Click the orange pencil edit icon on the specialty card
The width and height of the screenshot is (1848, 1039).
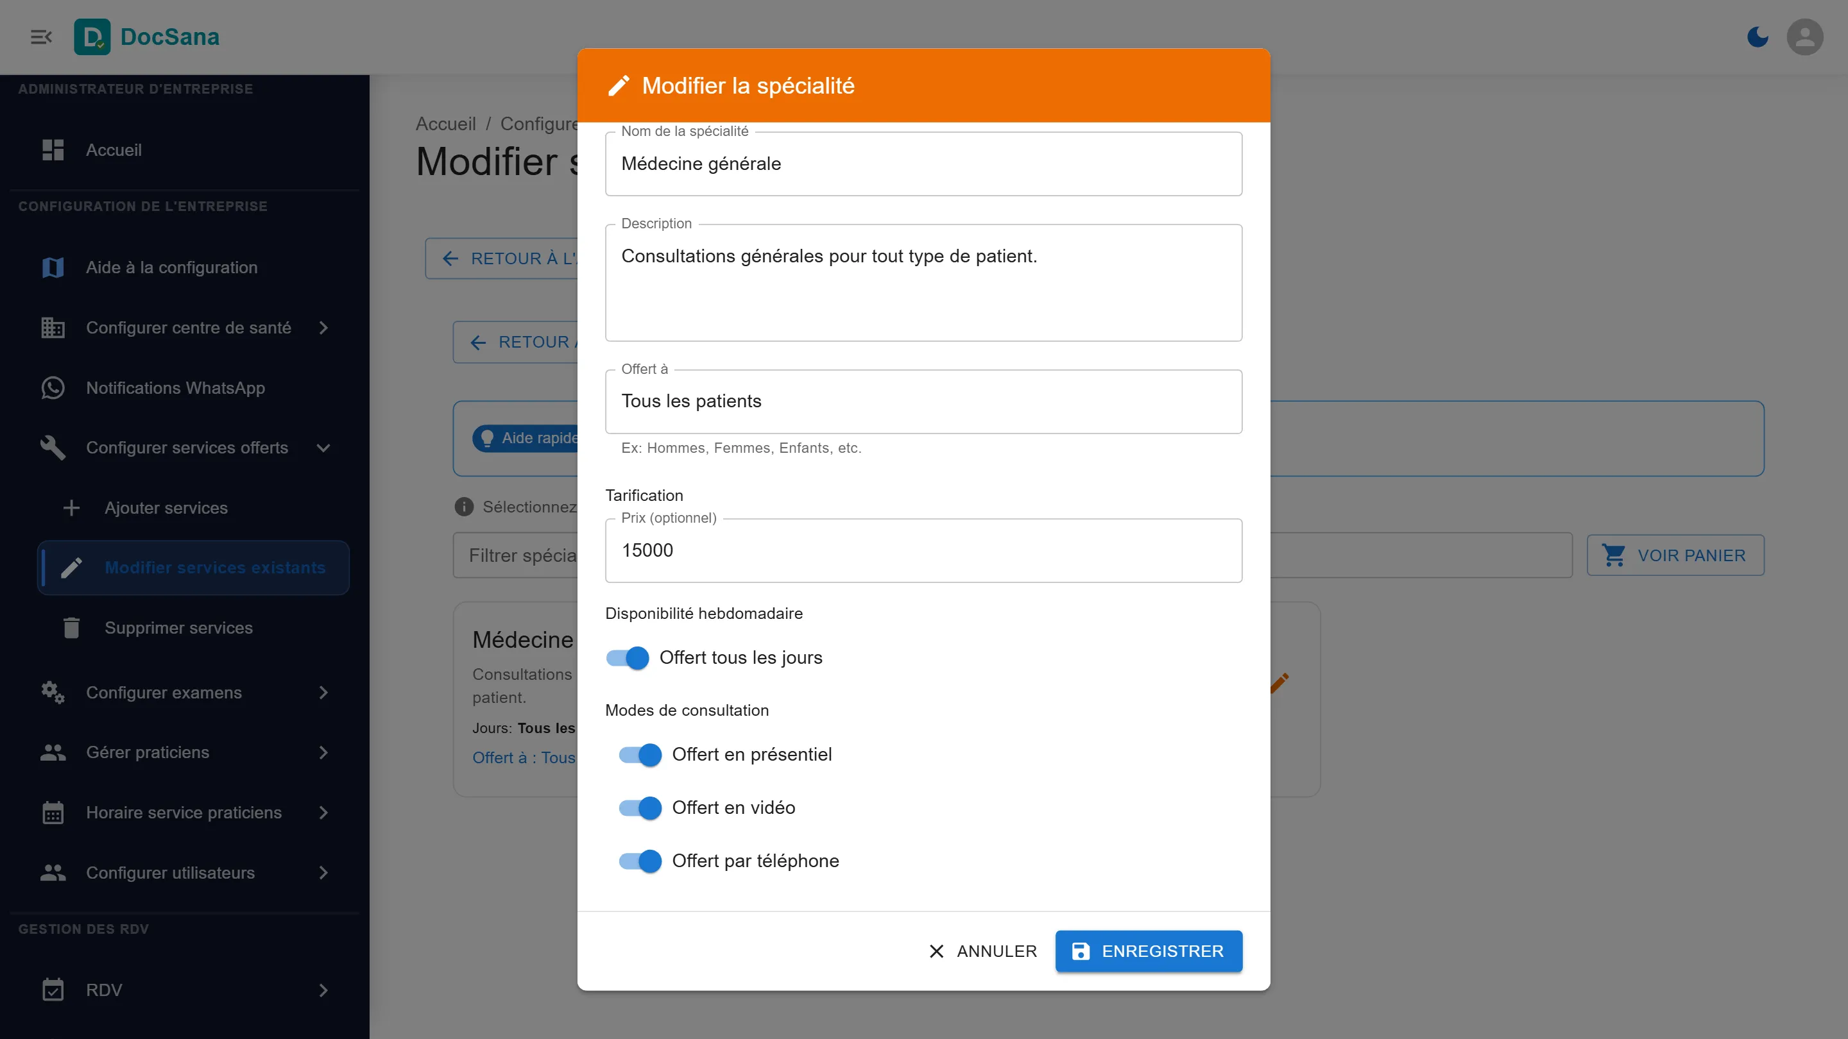(x=1279, y=682)
